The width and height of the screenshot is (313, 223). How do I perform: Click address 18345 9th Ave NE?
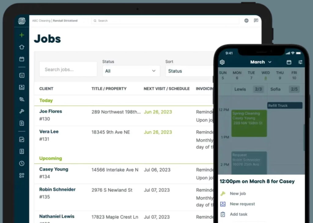click(x=111, y=132)
